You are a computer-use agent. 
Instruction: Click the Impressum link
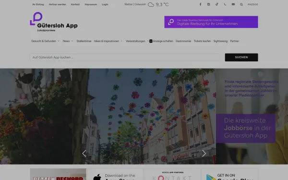pos(91,4)
